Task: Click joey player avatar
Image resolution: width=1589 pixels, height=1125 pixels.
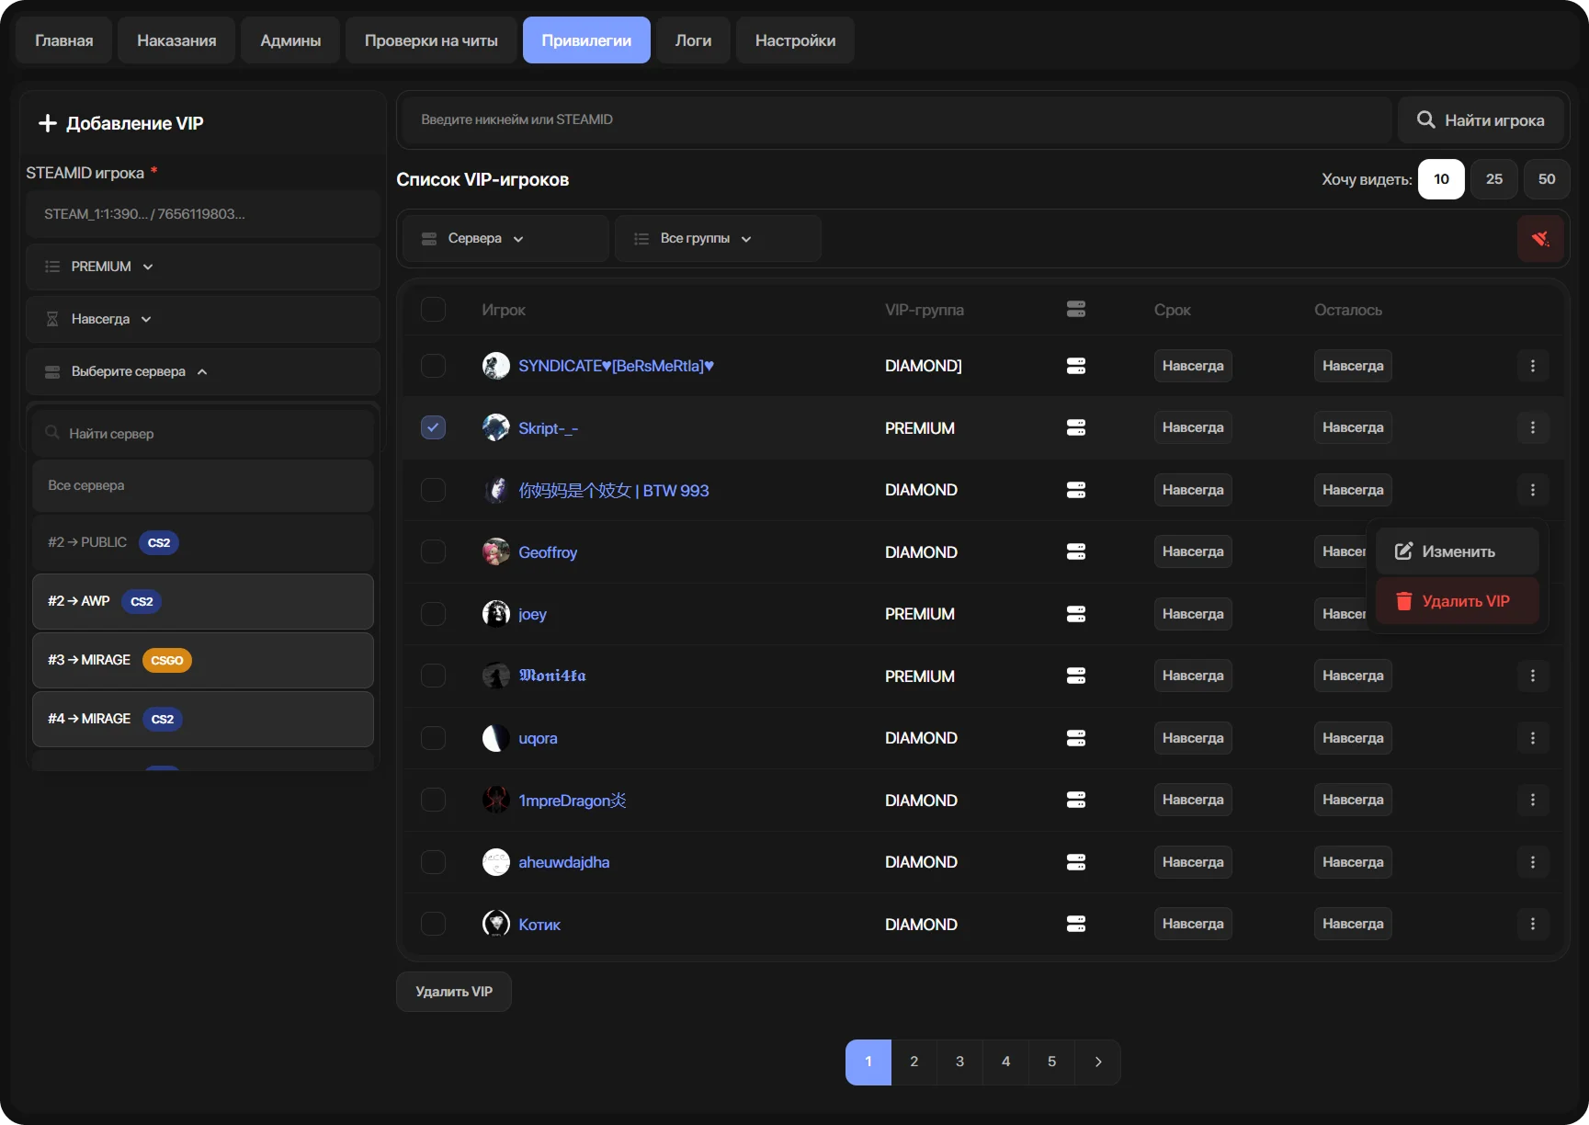Action: click(496, 614)
